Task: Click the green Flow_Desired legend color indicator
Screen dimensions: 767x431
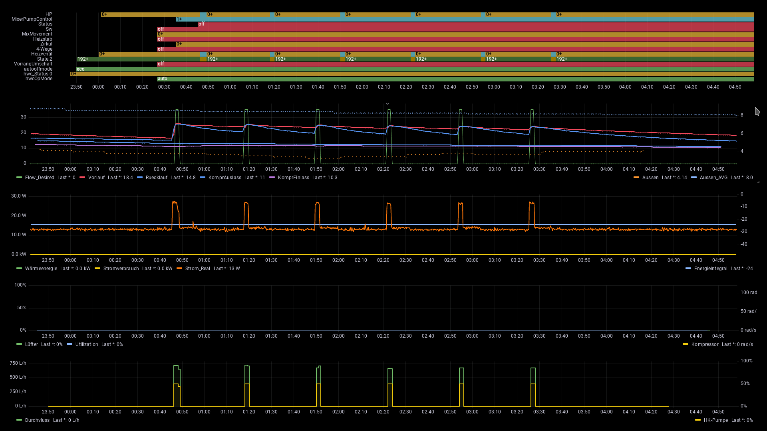Action: tap(19, 178)
